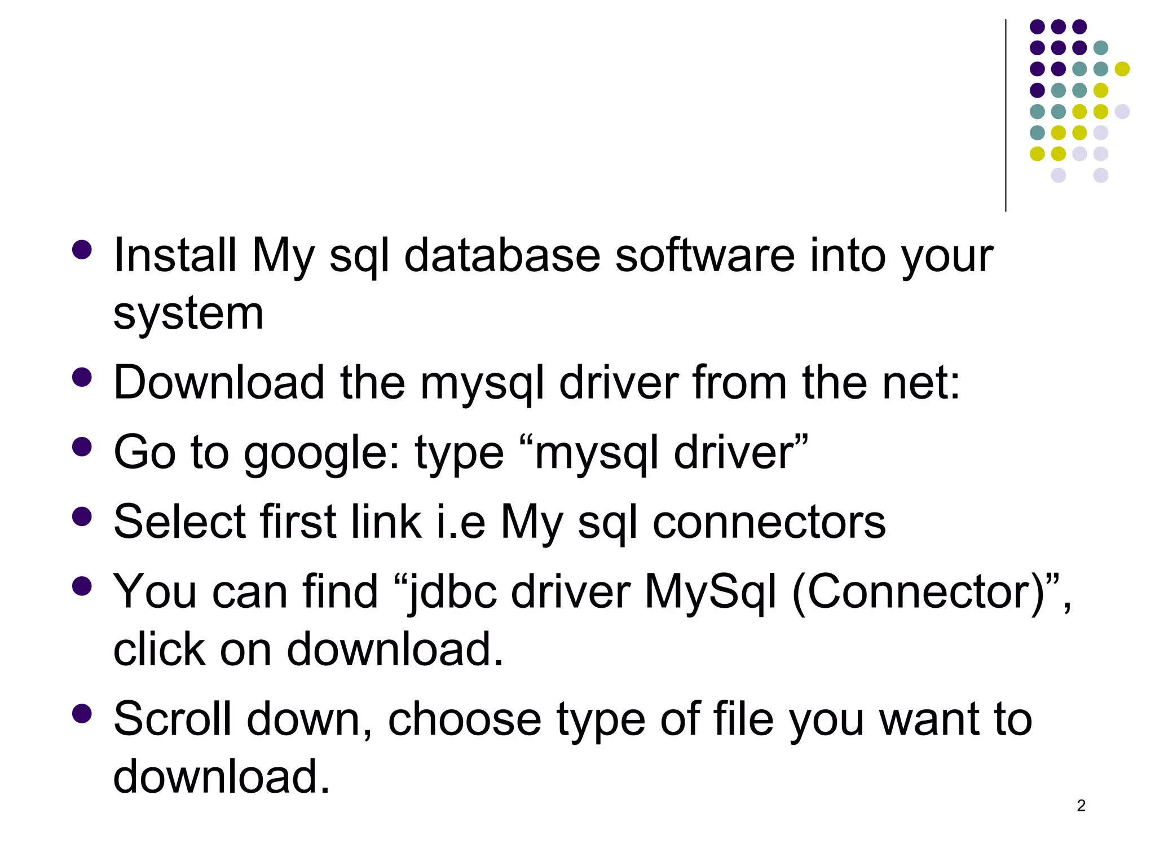Click the yellow dot at the grid's right edge
This screenshot has height=866, width=1155.
coord(1122,69)
